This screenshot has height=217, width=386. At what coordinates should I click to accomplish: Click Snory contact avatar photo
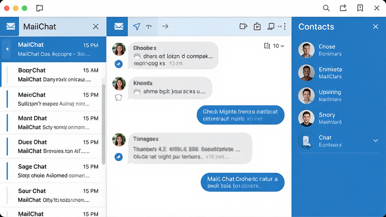click(x=306, y=118)
